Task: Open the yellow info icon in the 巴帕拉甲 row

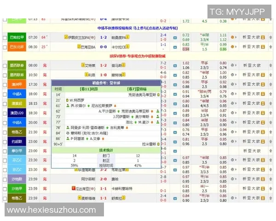Action: coord(263,37)
